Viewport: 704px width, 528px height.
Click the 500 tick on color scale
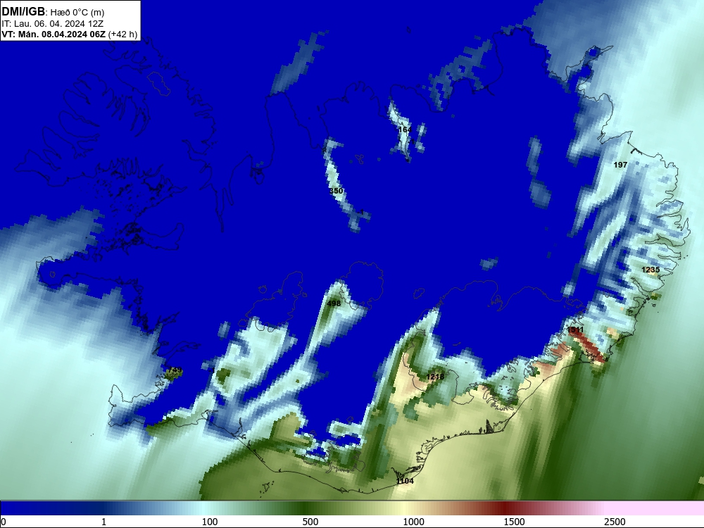click(x=310, y=522)
